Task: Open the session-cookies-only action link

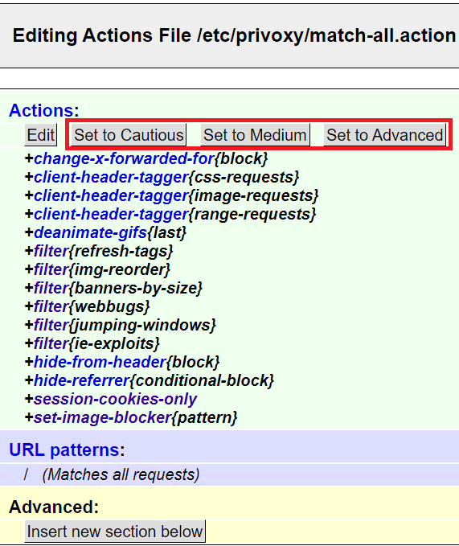Action: 116,399
